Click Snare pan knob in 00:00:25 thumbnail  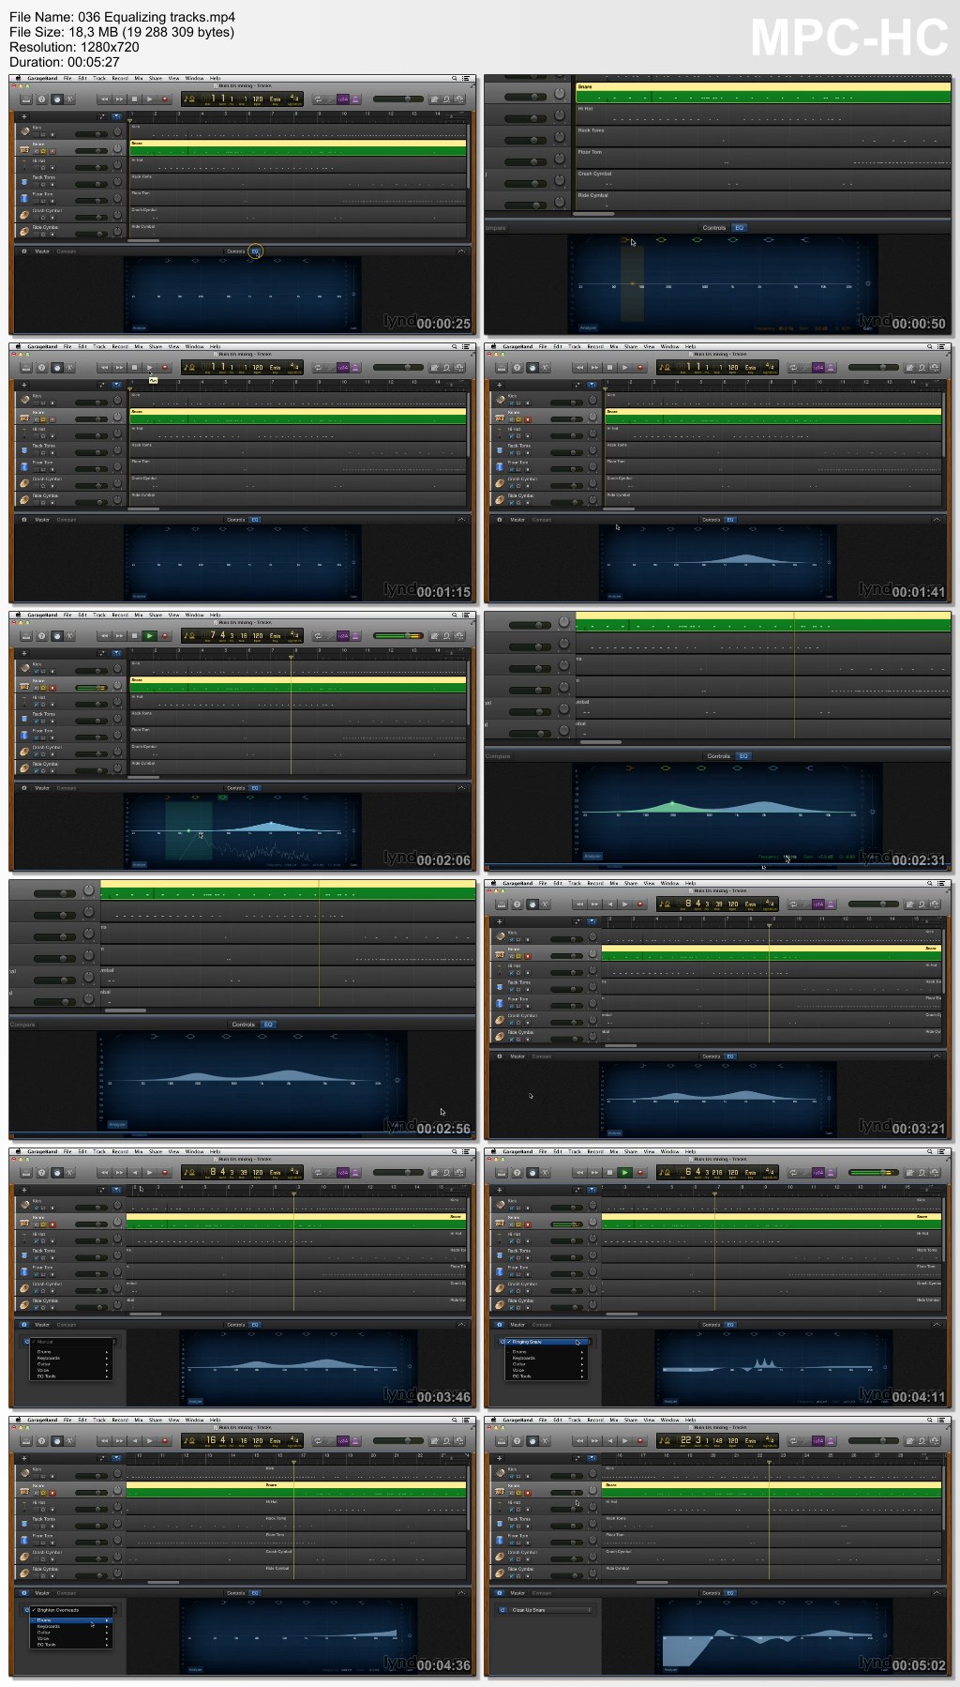(118, 149)
